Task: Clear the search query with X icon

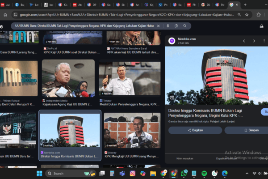Action: [158, 26]
